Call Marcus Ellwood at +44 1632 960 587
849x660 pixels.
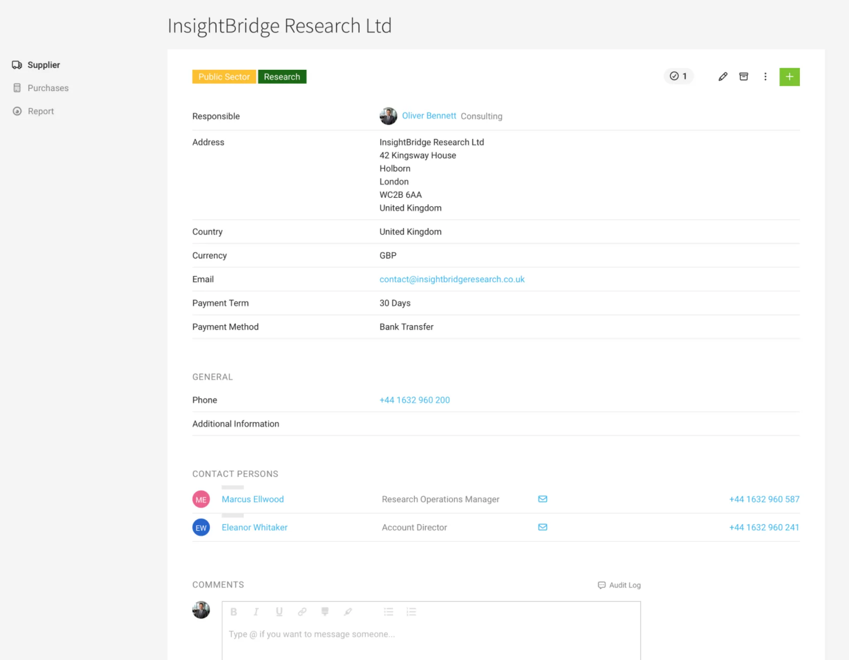click(764, 499)
